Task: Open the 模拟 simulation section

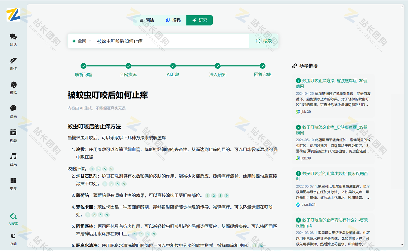Action: [x=13, y=88]
